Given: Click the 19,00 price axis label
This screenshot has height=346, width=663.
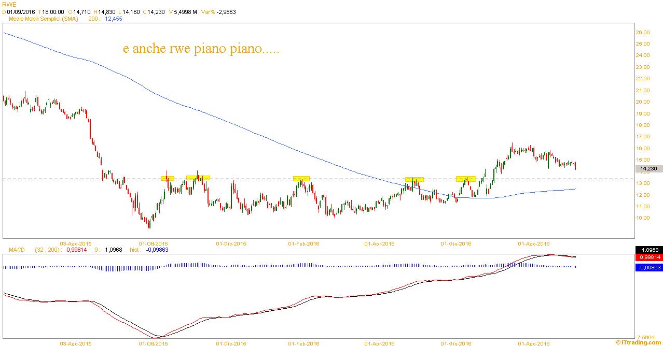Looking at the screenshot, I should (x=643, y=113).
